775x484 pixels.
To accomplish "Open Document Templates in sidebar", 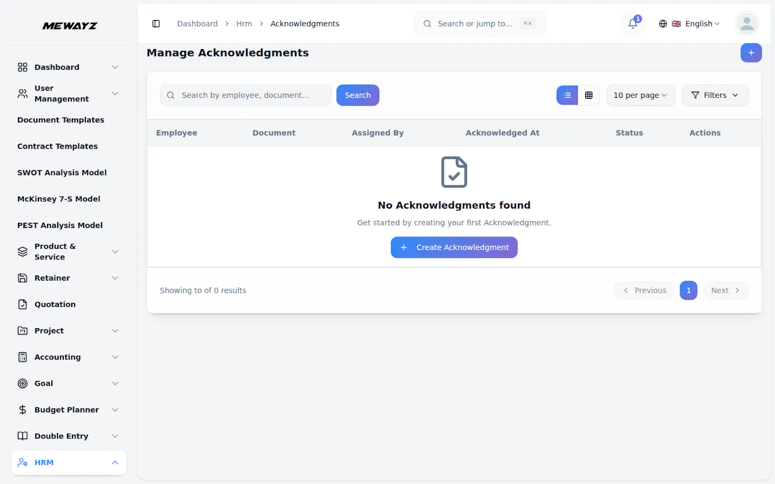I will pos(61,120).
